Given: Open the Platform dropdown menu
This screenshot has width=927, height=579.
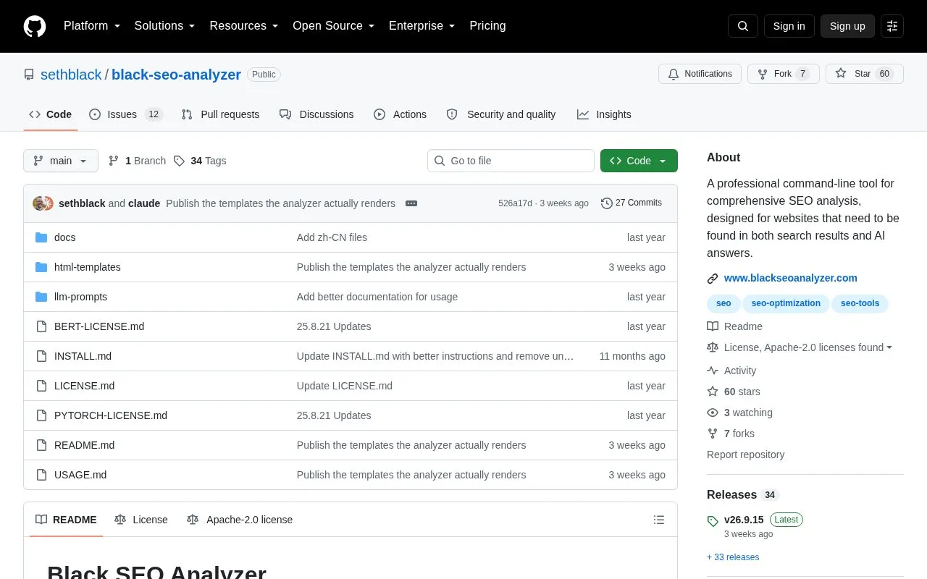Looking at the screenshot, I should coord(92,26).
